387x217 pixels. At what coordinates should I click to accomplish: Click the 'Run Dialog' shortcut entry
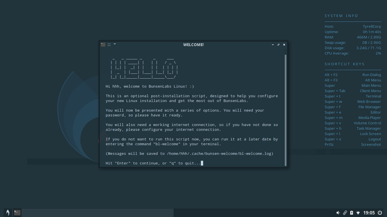point(372,75)
